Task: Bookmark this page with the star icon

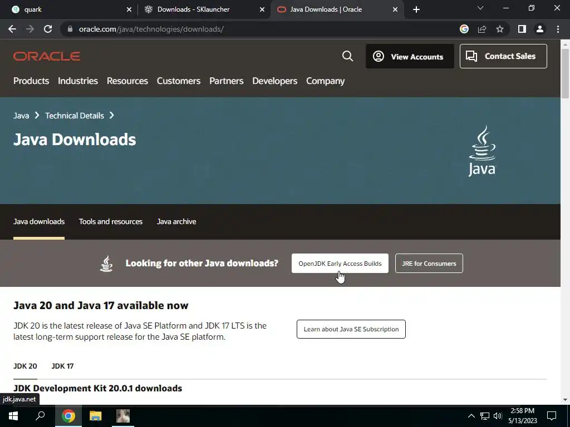Action: tap(500, 29)
